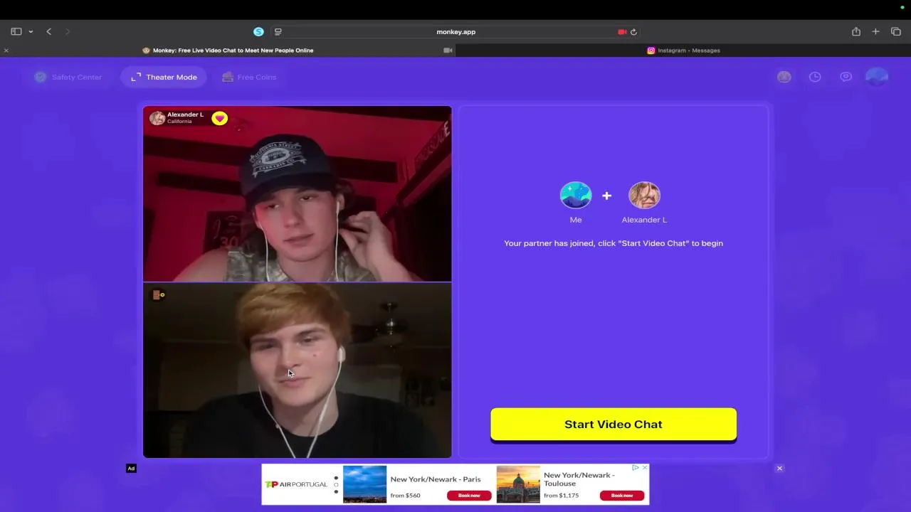Click Alexander L's avatar in the match panel
This screenshot has height=512, width=911.
coord(644,195)
